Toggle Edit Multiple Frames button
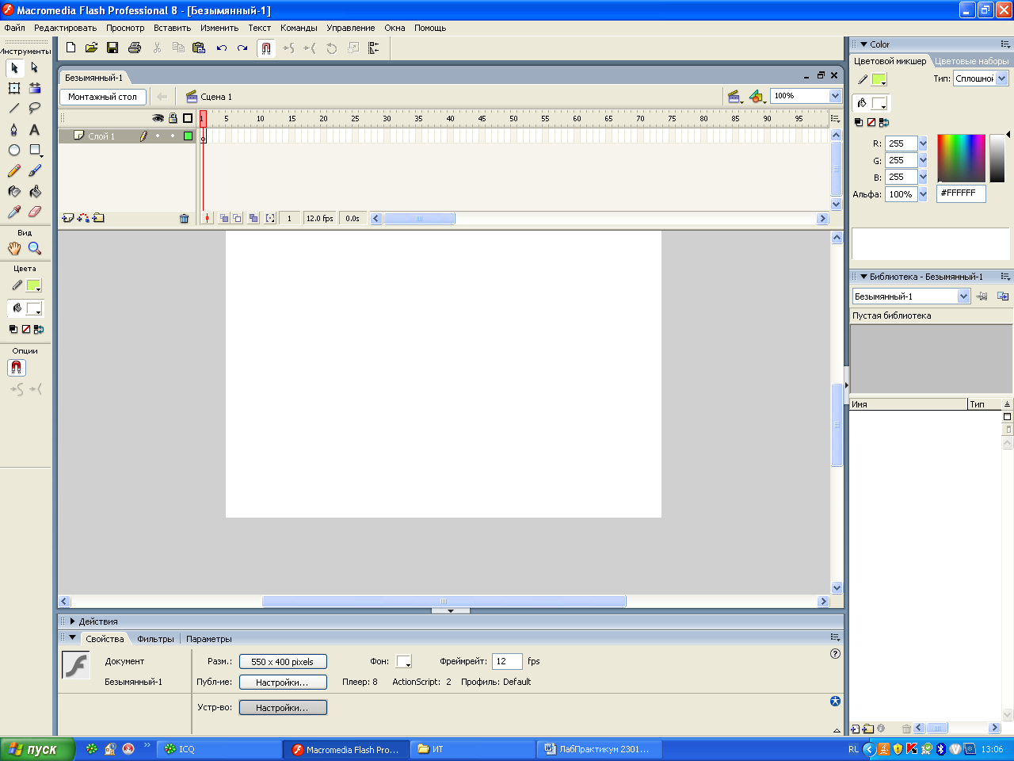 pos(253,218)
